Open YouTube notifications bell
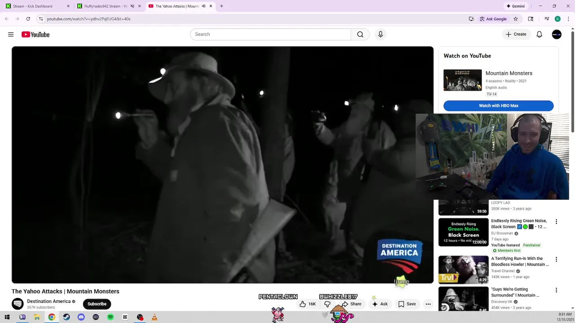Screen dimensions: 575x323 click(x=540, y=35)
